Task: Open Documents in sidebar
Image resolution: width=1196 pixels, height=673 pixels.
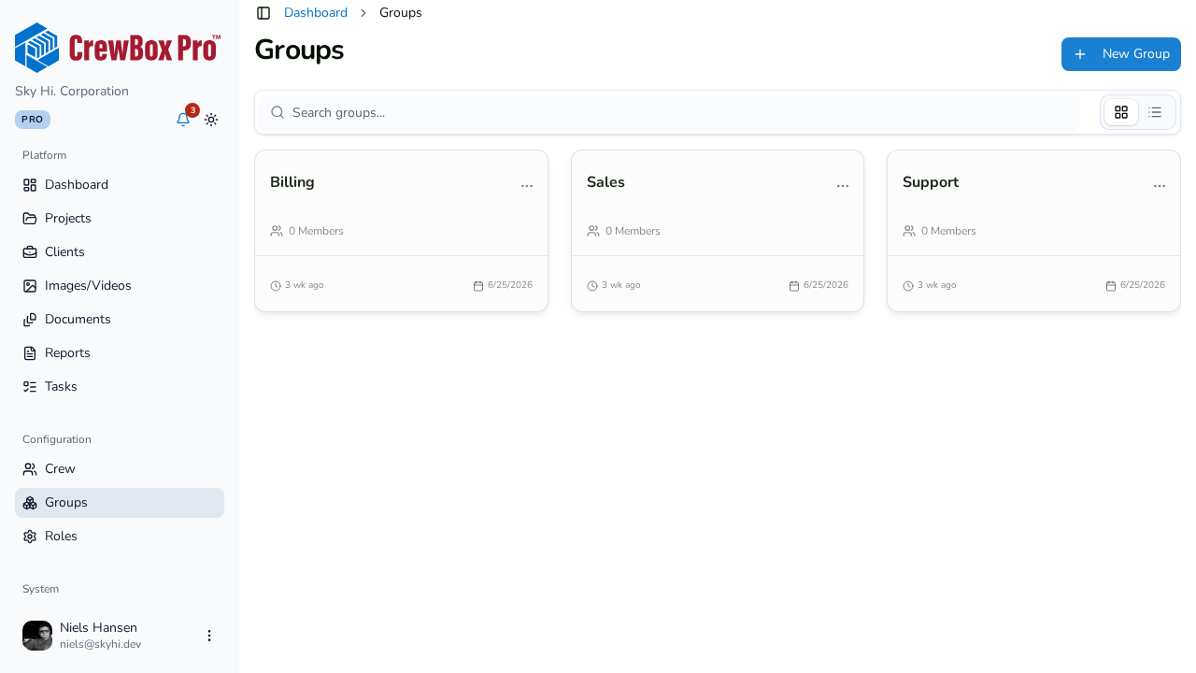Action: 120,320
